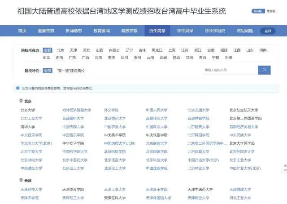Filter location by 四川
287x204 pixels.
coord(125,58)
